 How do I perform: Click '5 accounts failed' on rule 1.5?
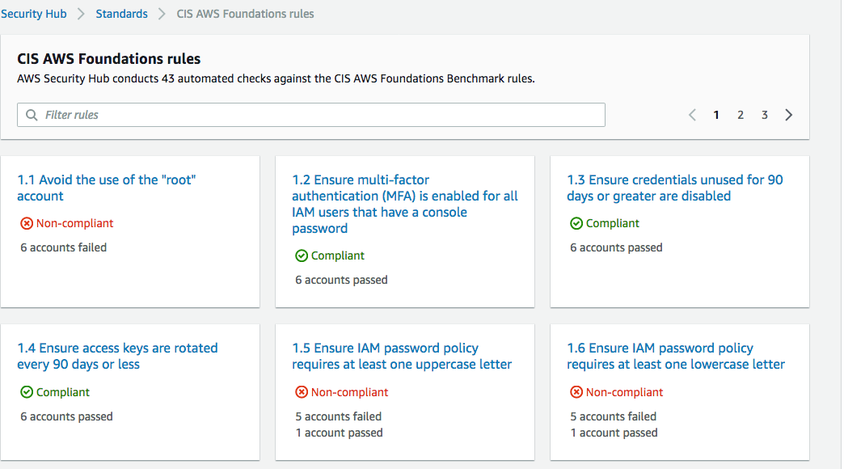[x=339, y=416]
